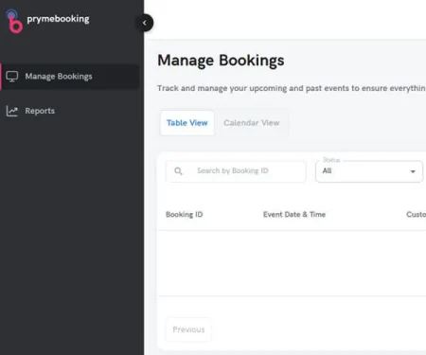Switch to Table View tab
Screen dimensions: 426x355
[187, 123]
